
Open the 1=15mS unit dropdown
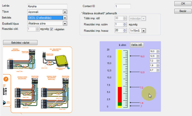pos(143,31)
